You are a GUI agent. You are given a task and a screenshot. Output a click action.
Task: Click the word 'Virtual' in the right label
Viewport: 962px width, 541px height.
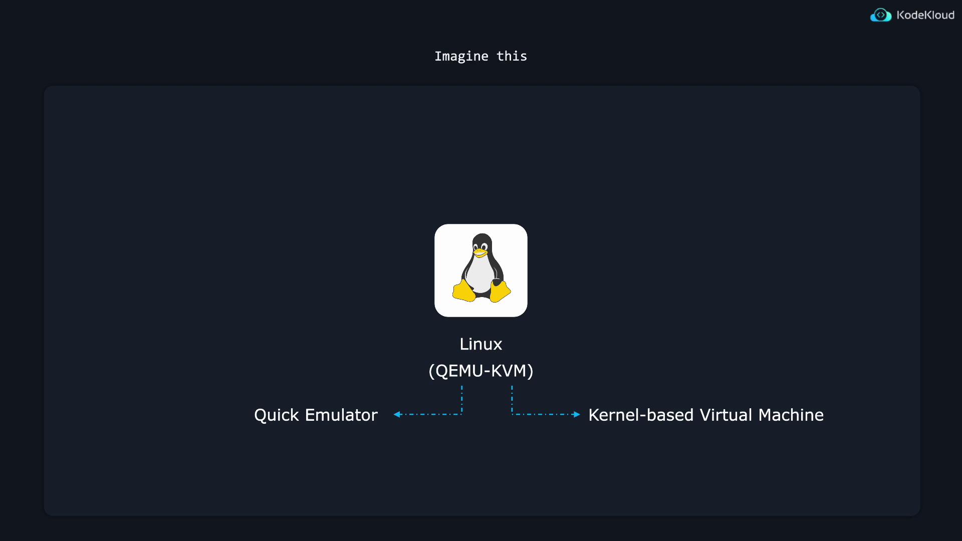(726, 415)
